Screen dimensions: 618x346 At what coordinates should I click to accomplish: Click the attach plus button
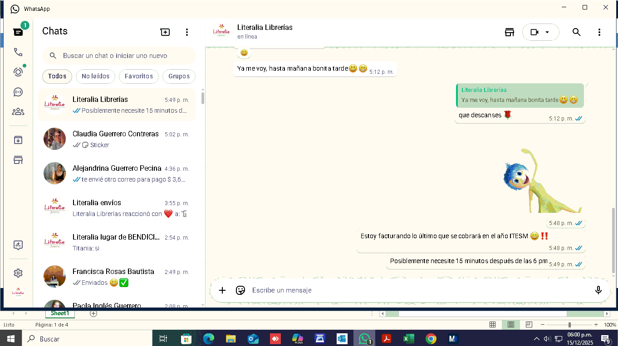(222, 290)
